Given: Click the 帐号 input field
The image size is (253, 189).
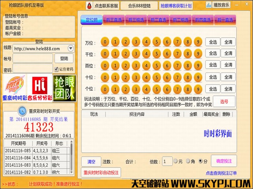Looking at the screenshot, I should [33, 58].
